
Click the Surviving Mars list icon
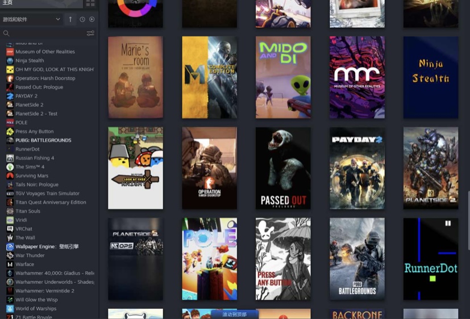click(x=10, y=175)
